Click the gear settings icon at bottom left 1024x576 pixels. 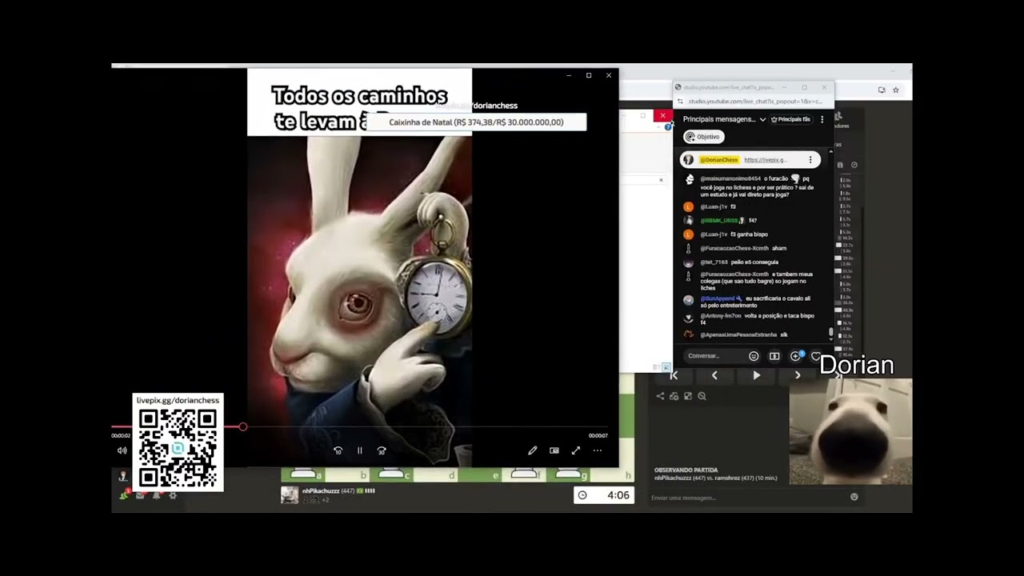click(173, 496)
